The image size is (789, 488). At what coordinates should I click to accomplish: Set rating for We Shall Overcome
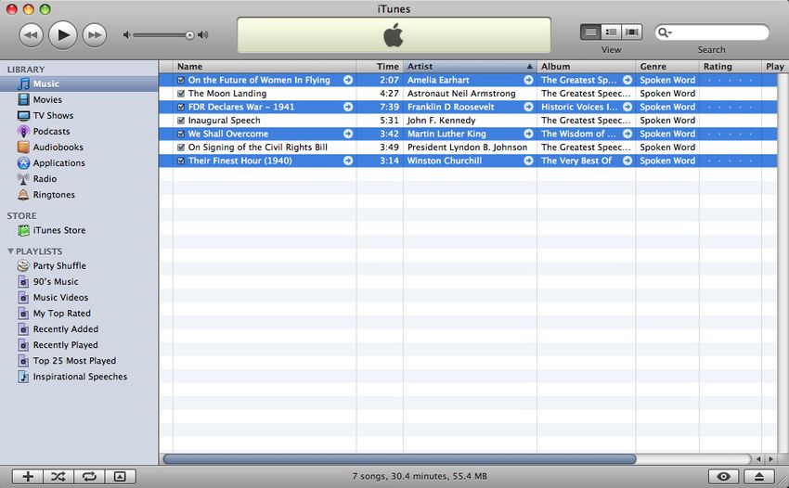pyautogui.click(x=730, y=134)
